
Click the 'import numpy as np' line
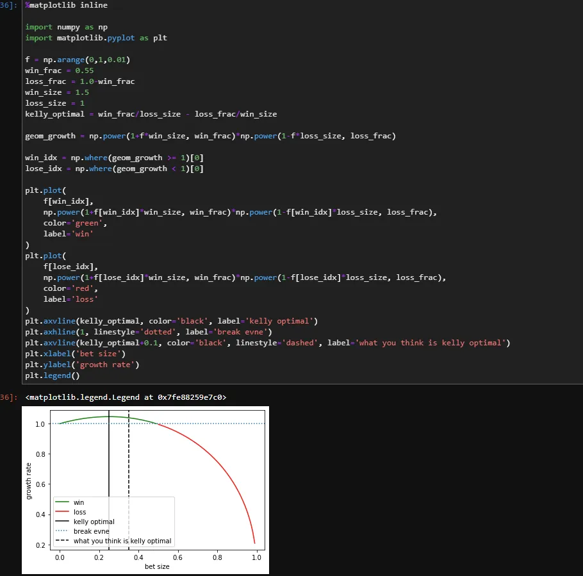[66, 27]
